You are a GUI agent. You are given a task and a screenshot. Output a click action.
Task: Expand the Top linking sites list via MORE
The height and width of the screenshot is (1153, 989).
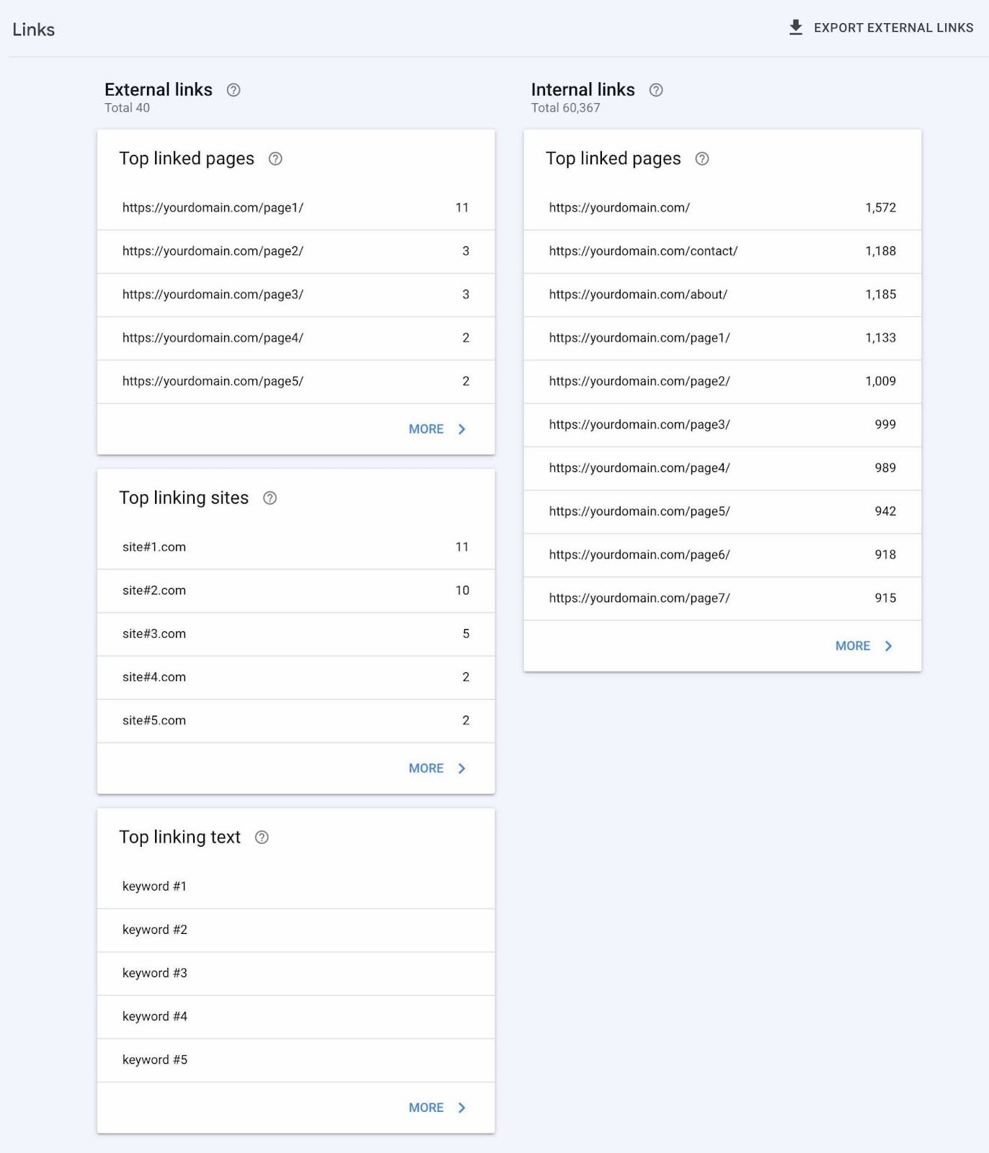426,768
